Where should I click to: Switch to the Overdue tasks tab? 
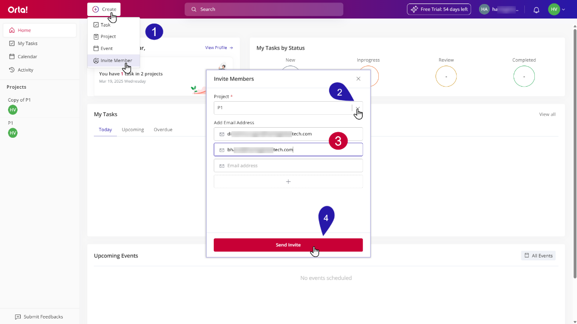click(163, 130)
